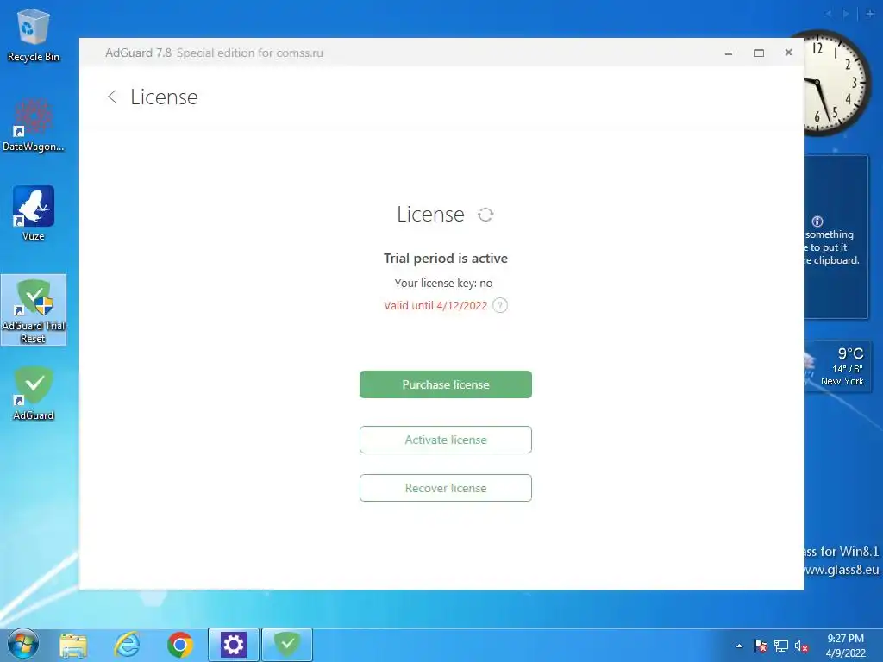The image size is (883, 662).
Task: Click the muted volume icon in tray
Action: pyautogui.click(x=801, y=646)
